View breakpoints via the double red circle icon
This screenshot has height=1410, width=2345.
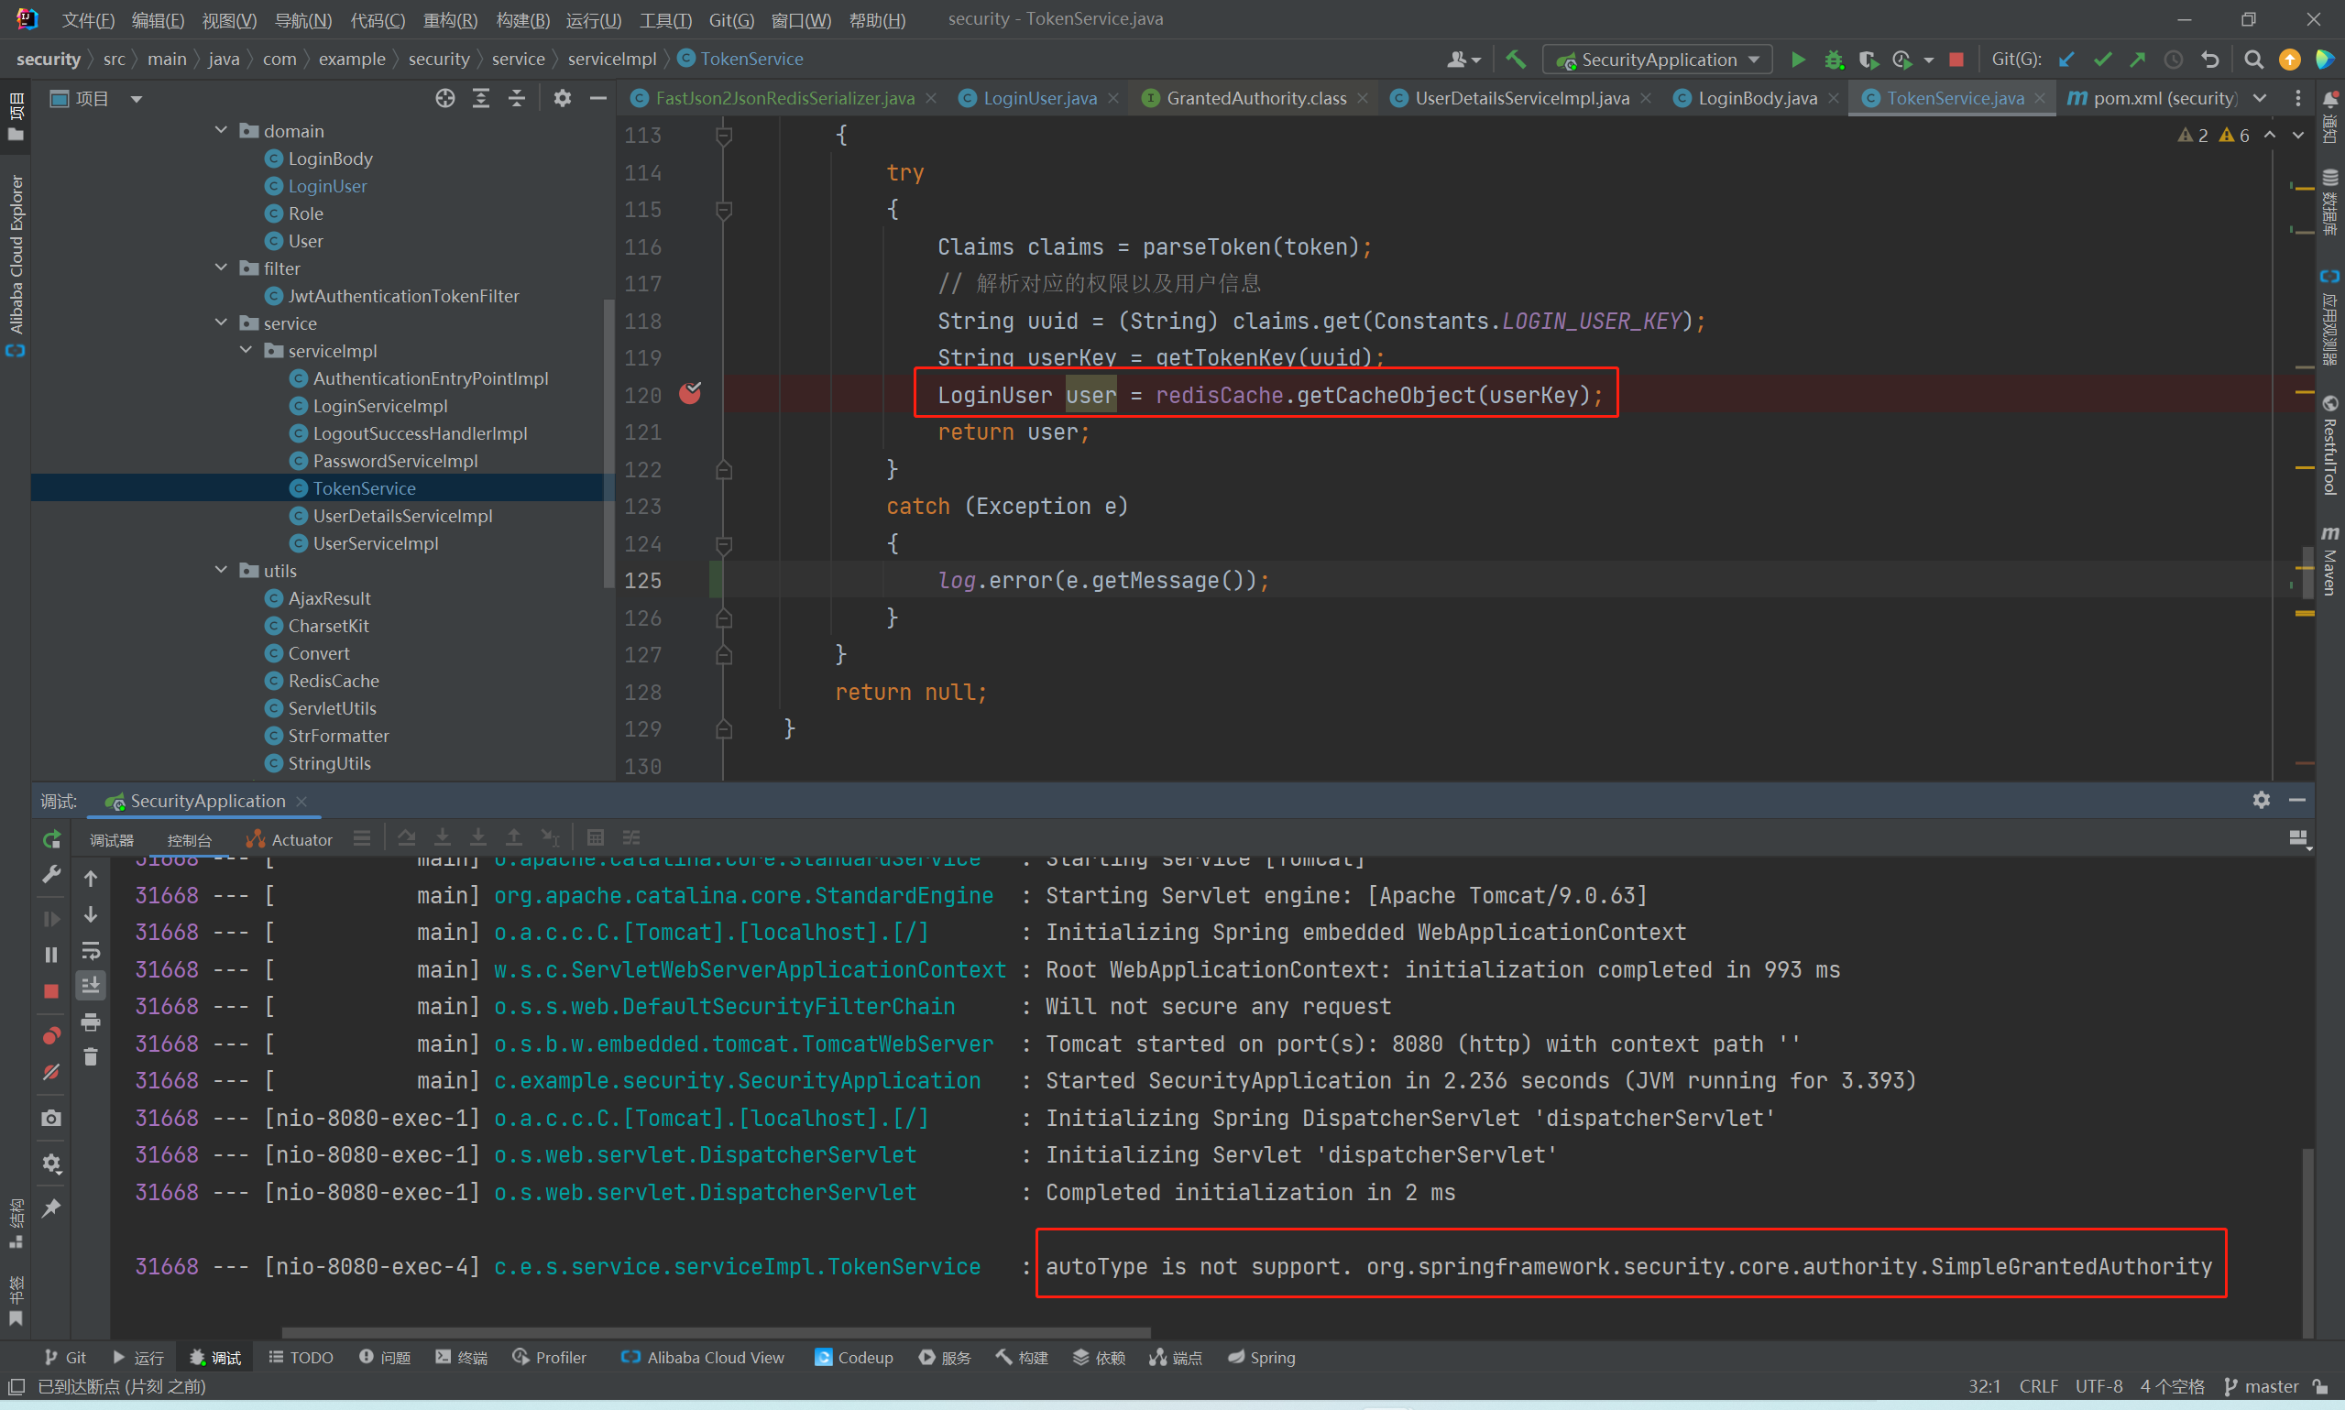tap(51, 1035)
